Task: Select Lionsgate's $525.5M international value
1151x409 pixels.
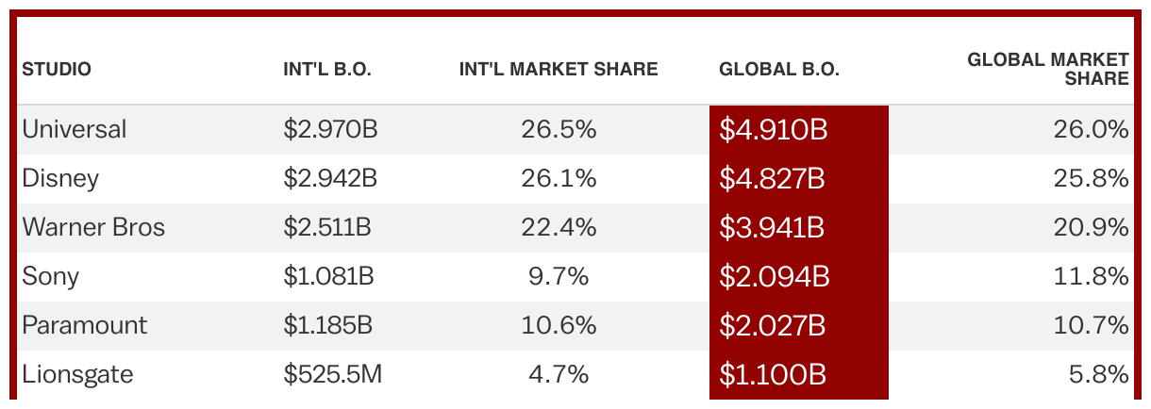Action: click(x=332, y=374)
